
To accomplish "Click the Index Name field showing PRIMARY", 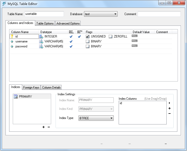I will tap(96, 100).
